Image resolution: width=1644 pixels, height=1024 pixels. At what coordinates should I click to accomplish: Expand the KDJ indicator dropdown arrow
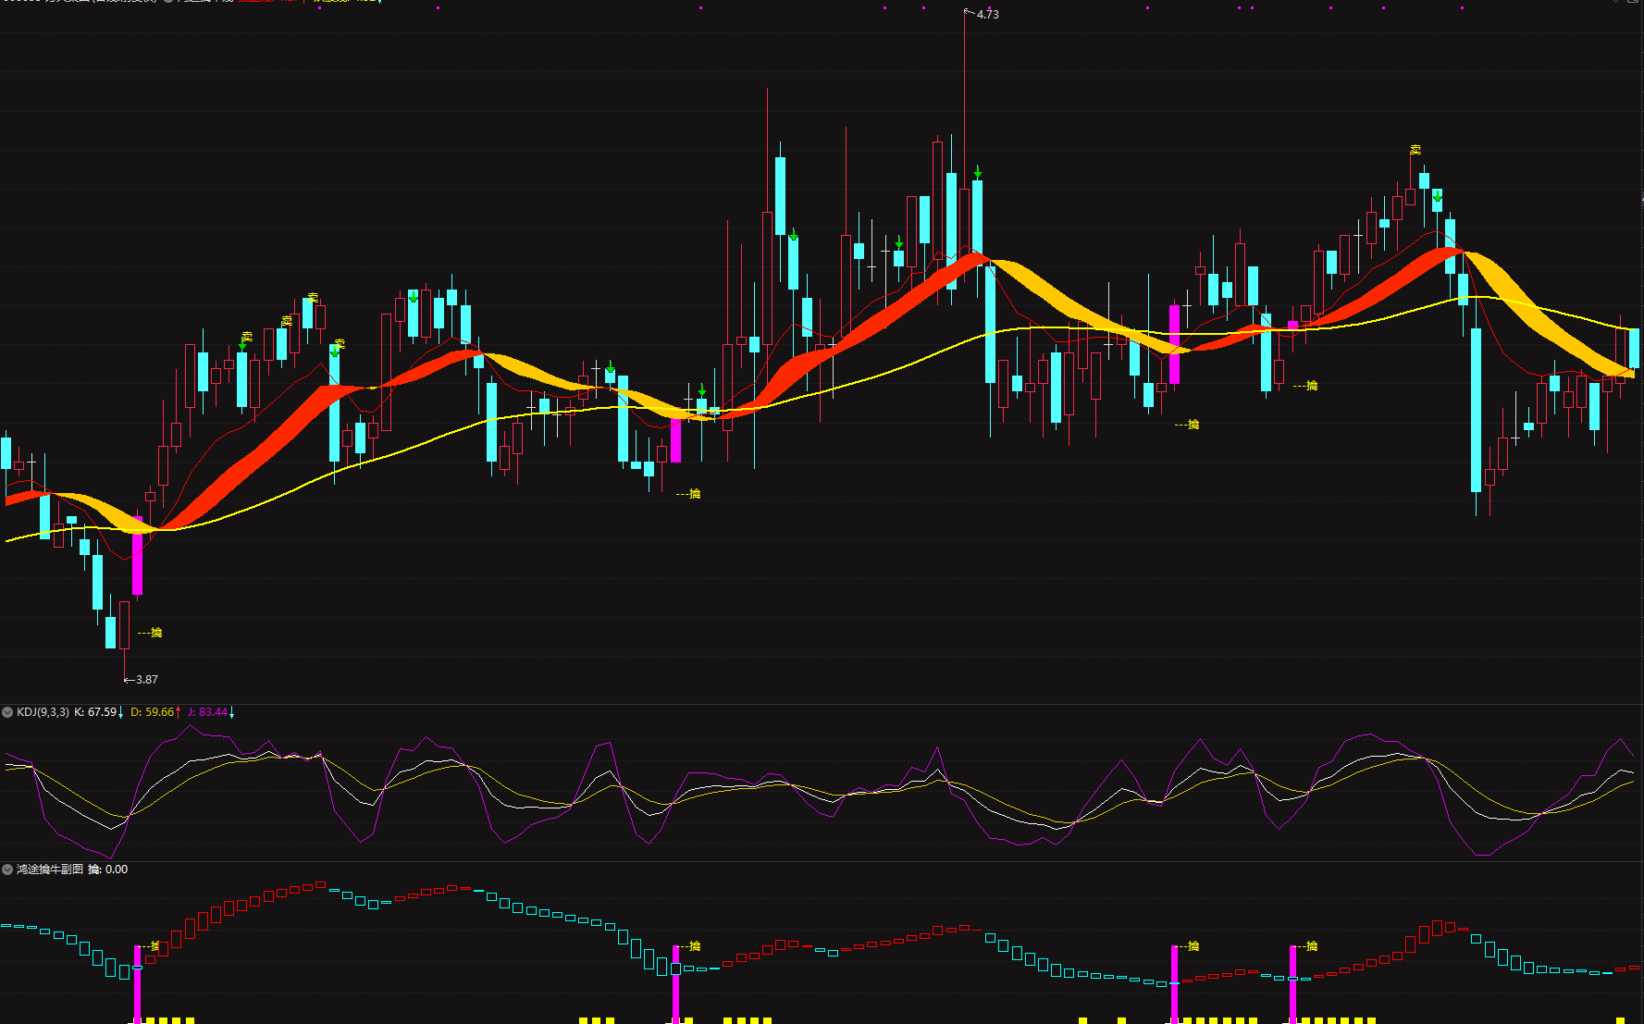pyautogui.click(x=7, y=712)
